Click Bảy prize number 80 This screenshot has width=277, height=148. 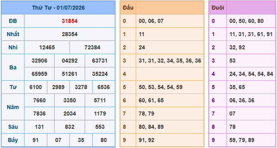point(104,140)
